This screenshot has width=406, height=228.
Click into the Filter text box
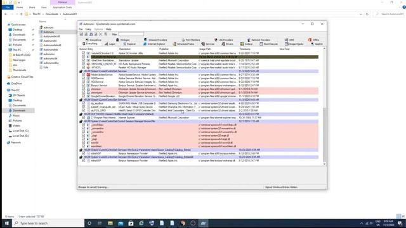tap(131, 34)
